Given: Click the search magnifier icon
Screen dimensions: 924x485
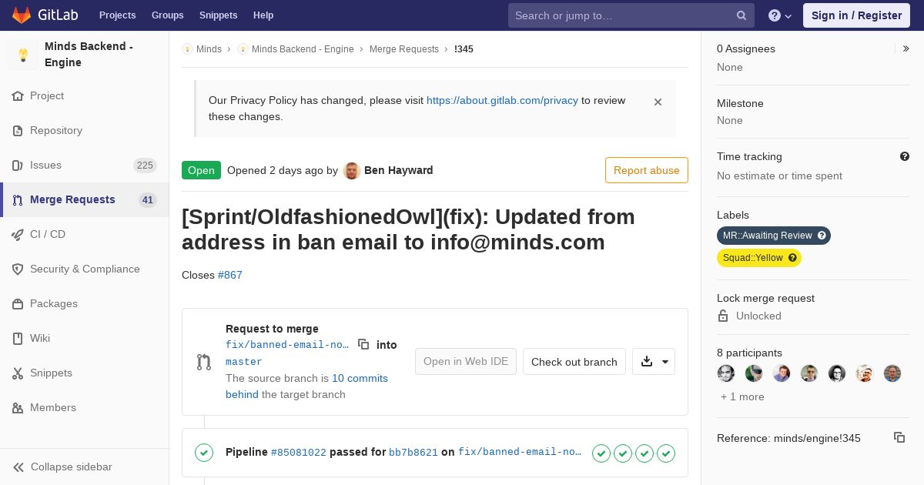Looking at the screenshot, I should pyautogui.click(x=742, y=15).
